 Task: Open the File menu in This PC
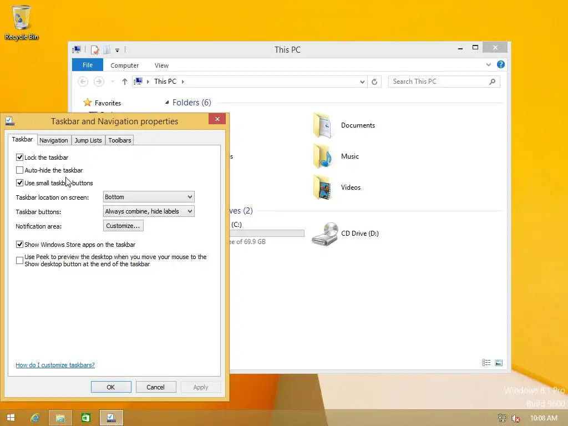[x=88, y=65]
